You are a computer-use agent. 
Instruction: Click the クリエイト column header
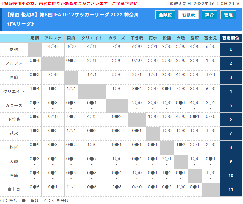92,38
